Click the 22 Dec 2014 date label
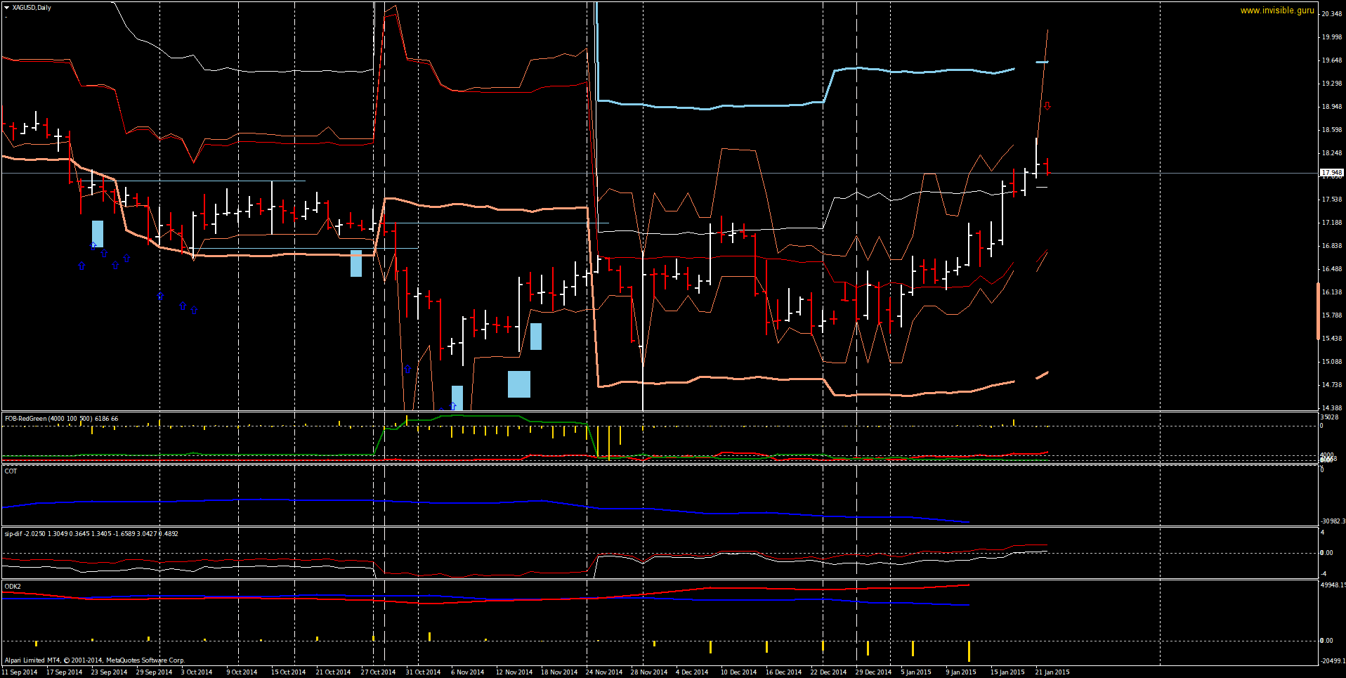This screenshot has width=1346, height=678. tap(829, 672)
